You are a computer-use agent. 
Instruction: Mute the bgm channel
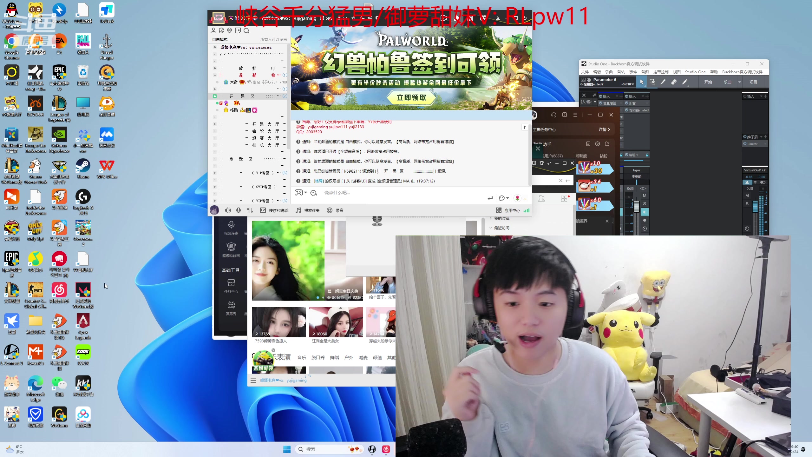click(x=644, y=195)
